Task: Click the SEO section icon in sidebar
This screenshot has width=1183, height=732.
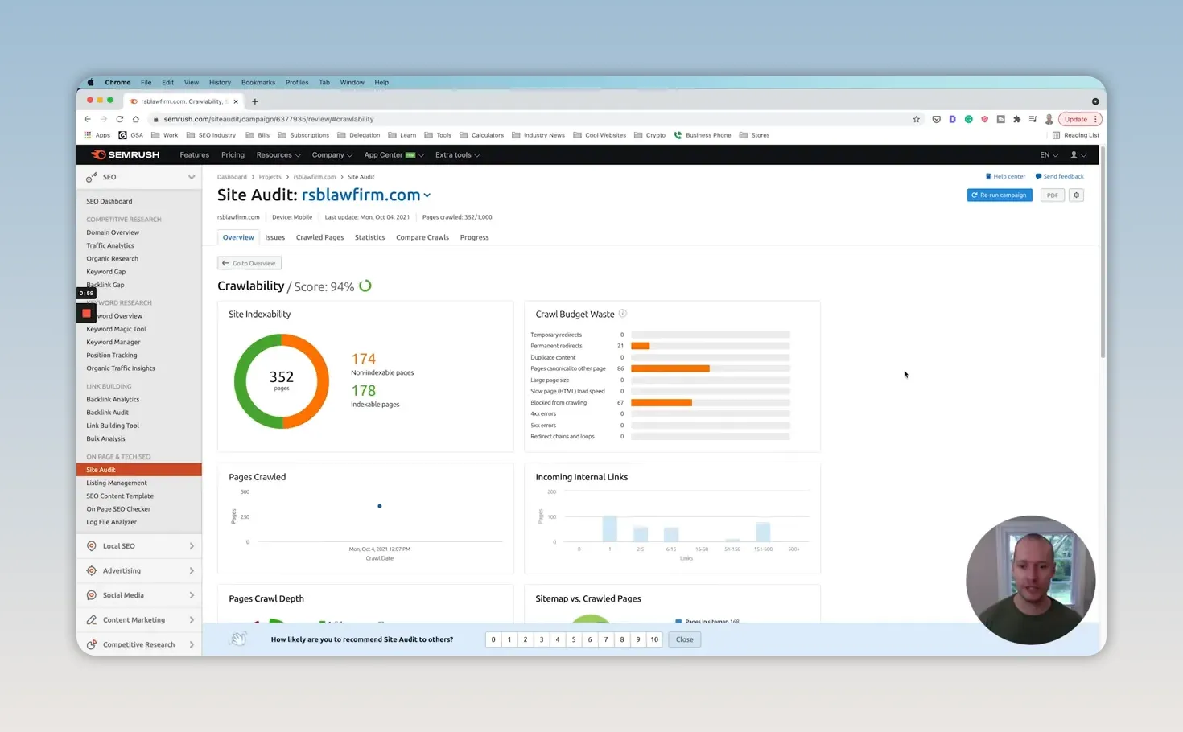Action: click(x=92, y=177)
